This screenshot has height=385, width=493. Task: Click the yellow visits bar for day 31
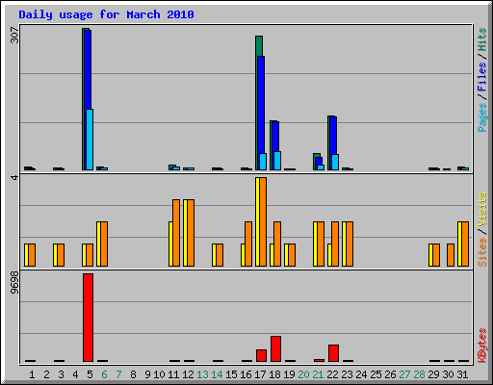pos(459,244)
